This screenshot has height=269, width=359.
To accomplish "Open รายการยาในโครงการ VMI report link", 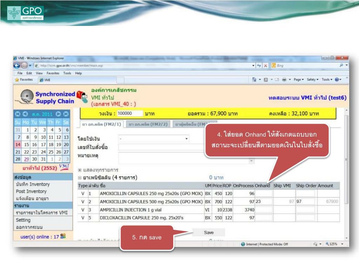I will [x=42, y=213].
